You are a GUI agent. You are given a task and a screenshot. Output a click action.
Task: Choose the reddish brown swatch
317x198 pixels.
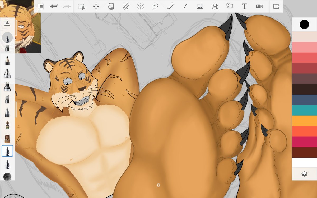[x=304, y=152]
